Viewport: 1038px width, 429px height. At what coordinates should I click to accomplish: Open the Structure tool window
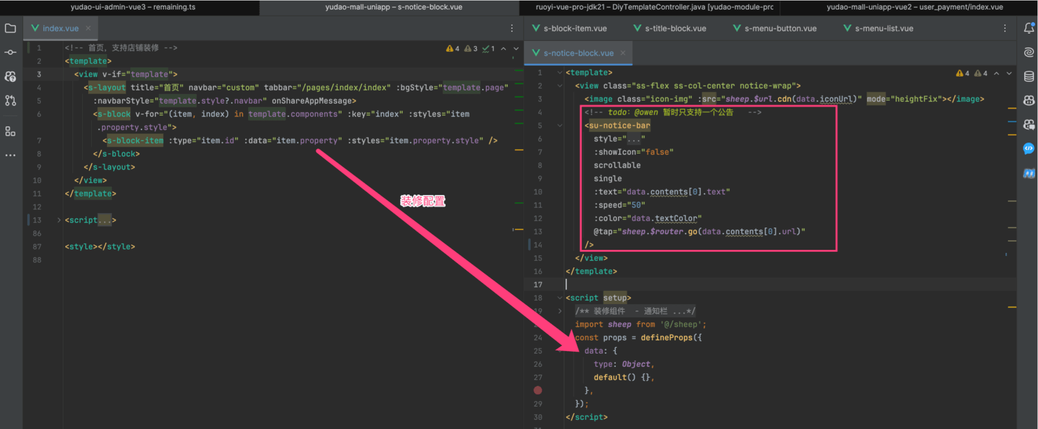click(x=10, y=132)
